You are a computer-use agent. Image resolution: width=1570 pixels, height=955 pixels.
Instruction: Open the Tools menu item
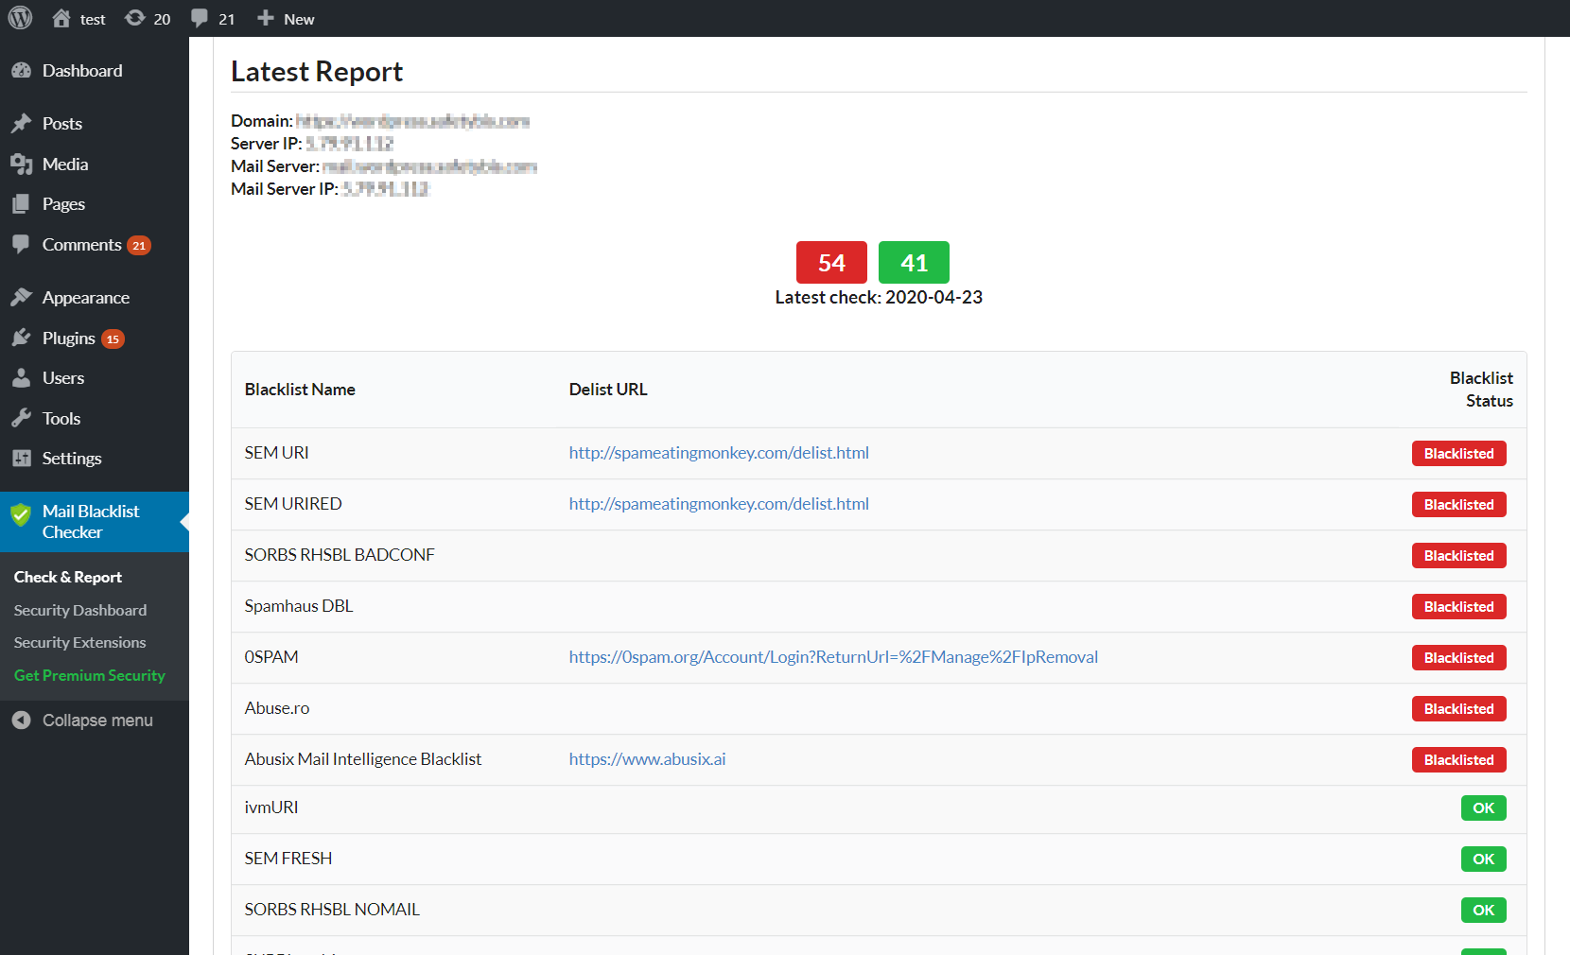click(95, 418)
